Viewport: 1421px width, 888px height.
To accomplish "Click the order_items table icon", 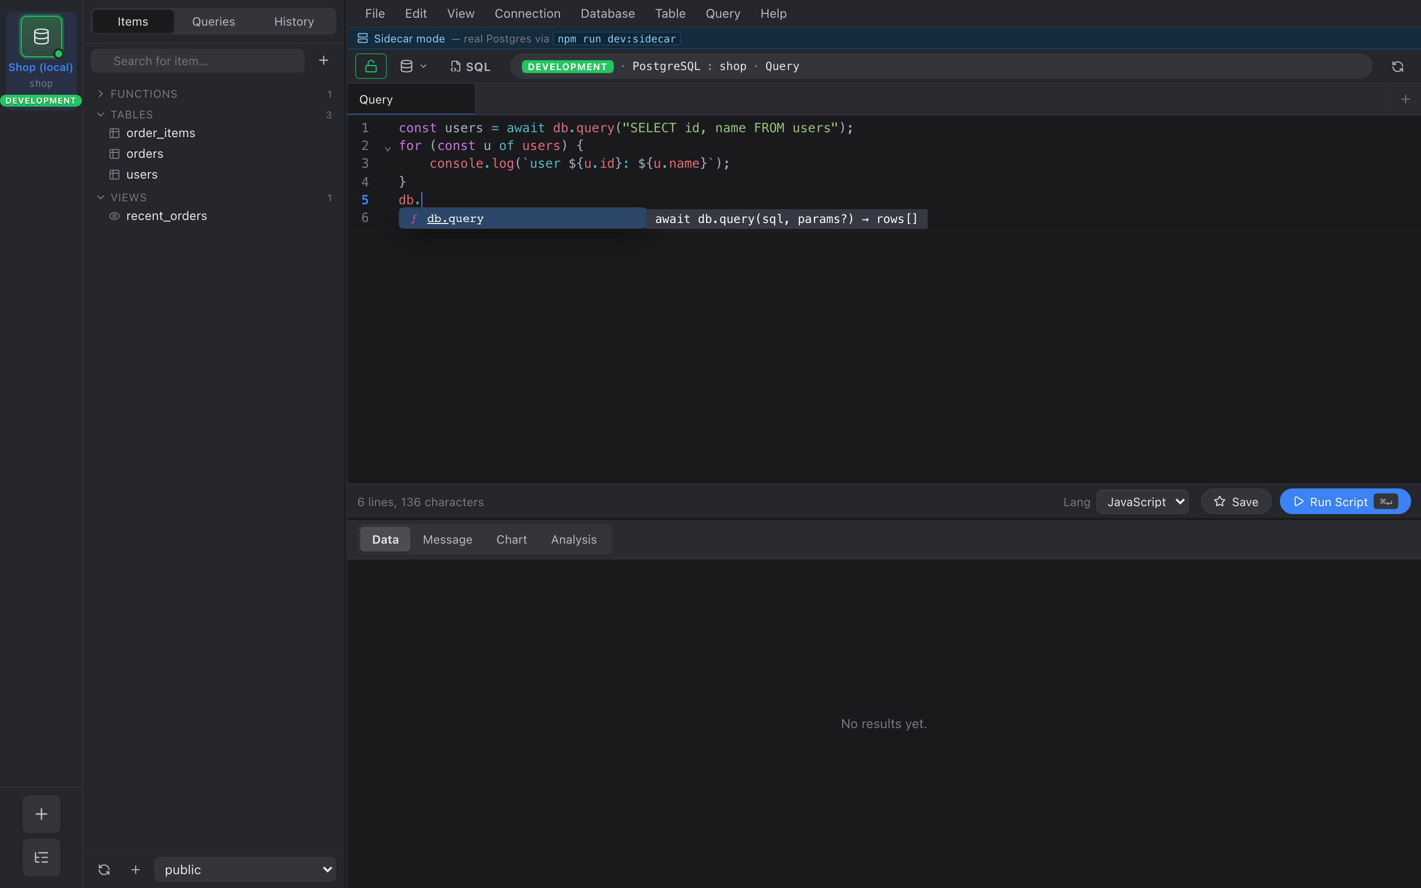I will pos(114,133).
